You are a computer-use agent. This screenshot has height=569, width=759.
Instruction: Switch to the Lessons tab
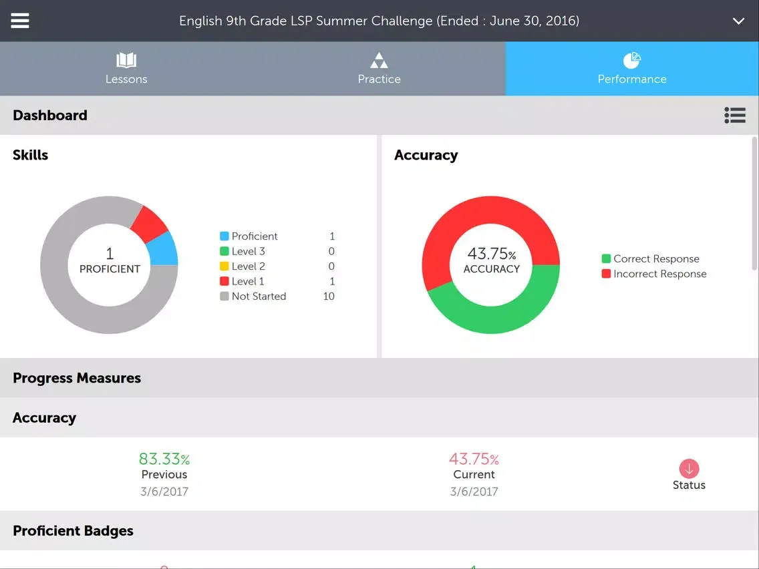pyautogui.click(x=126, y=69)
